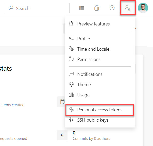Click the work items clipboard icon
The image size is (153, 146).
[x=62, y=102]
